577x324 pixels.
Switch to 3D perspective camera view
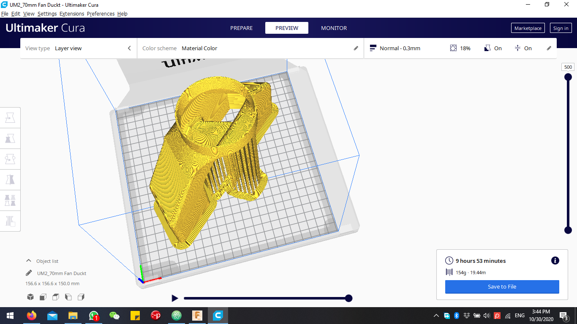tap(30, 297)
